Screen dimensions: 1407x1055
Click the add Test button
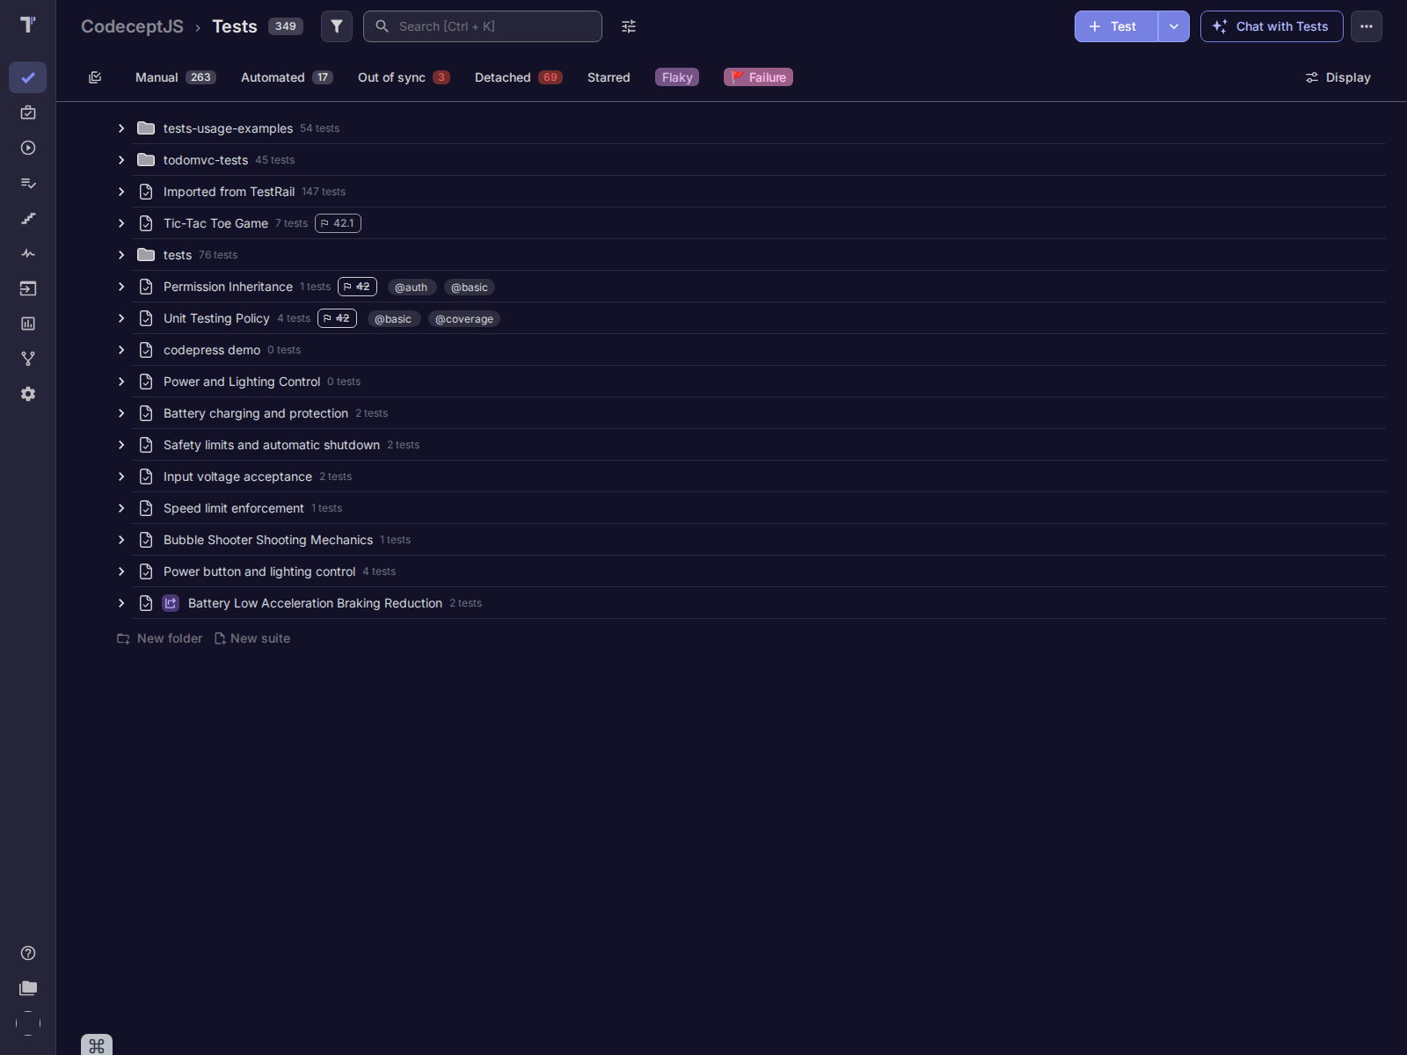coord(1116,26)
